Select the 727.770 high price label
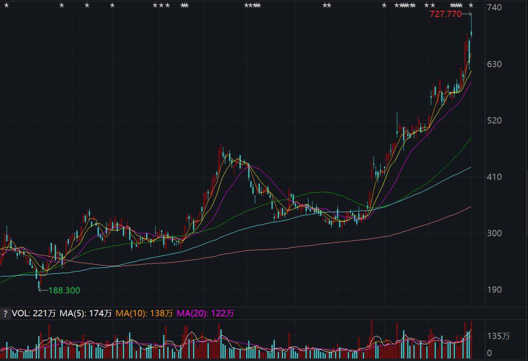This screenshot has width=528, height=361. [445, 14]
